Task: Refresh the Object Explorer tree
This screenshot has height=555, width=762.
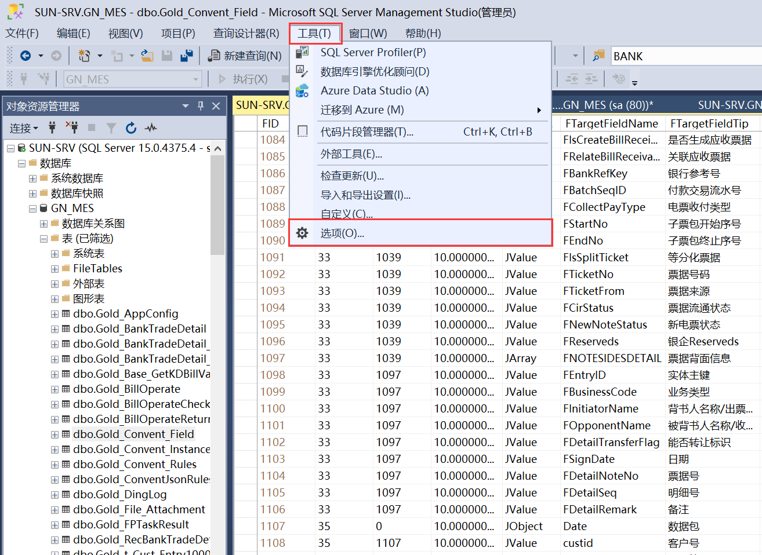Action: click(131, 127)
